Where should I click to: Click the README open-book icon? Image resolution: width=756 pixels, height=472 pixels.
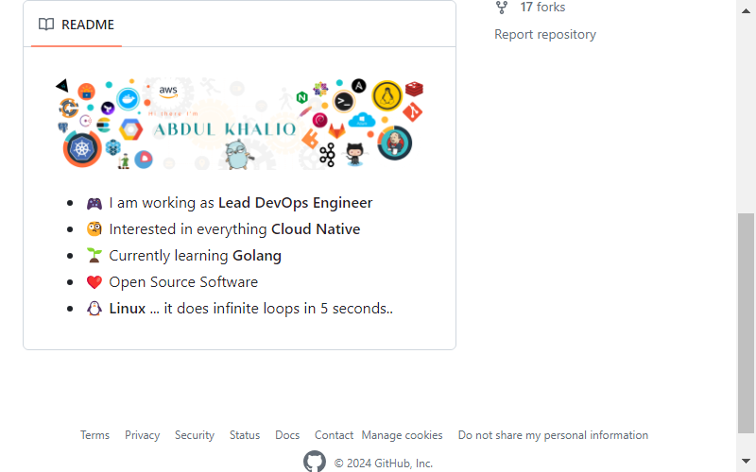pyautogui.click(x=46, y=25)
